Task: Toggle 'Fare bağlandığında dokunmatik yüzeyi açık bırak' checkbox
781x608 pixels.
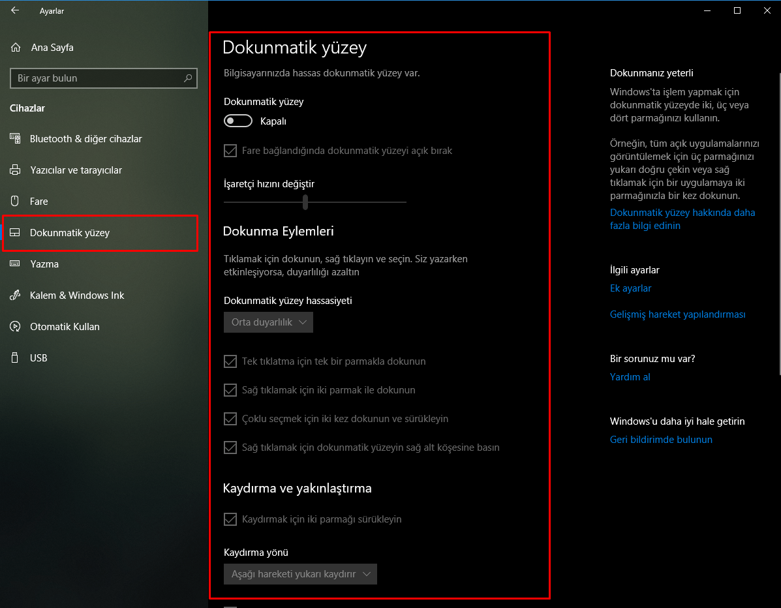Action: coord(230,151)
